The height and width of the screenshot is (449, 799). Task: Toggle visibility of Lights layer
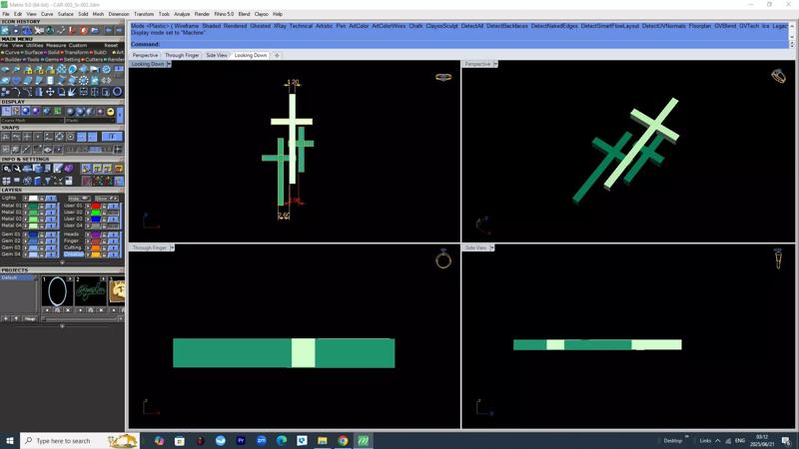coord(51,198)
